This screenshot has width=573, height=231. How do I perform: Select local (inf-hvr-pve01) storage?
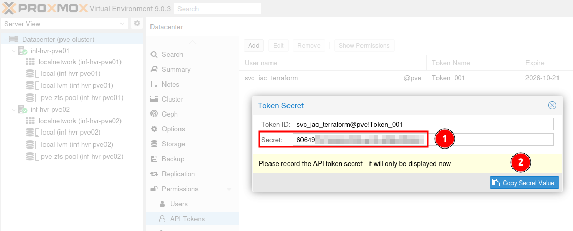[70, 74]
